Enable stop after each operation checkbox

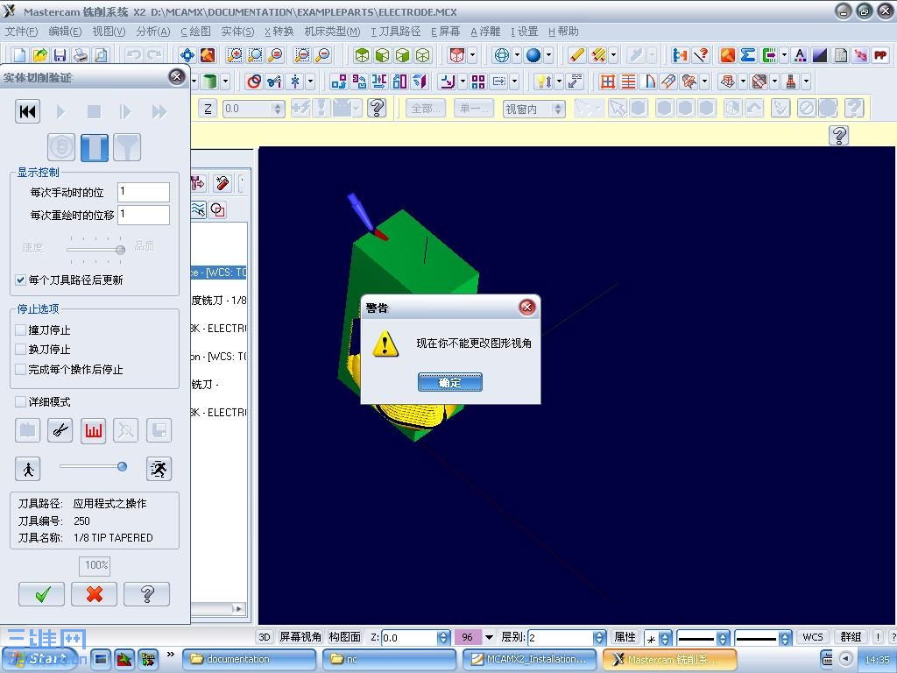21,369
